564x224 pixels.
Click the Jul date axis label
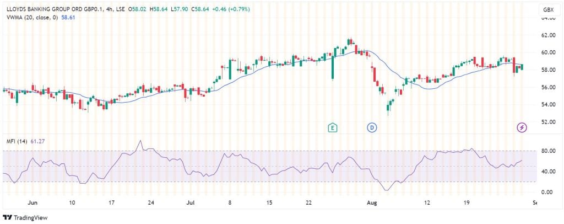click(191, 202)
